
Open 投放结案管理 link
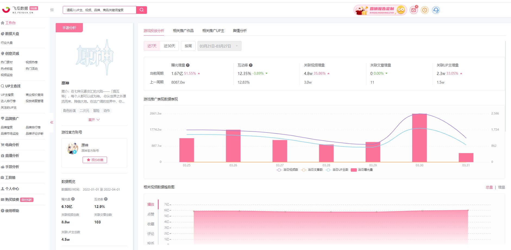[x=35, y=101]
